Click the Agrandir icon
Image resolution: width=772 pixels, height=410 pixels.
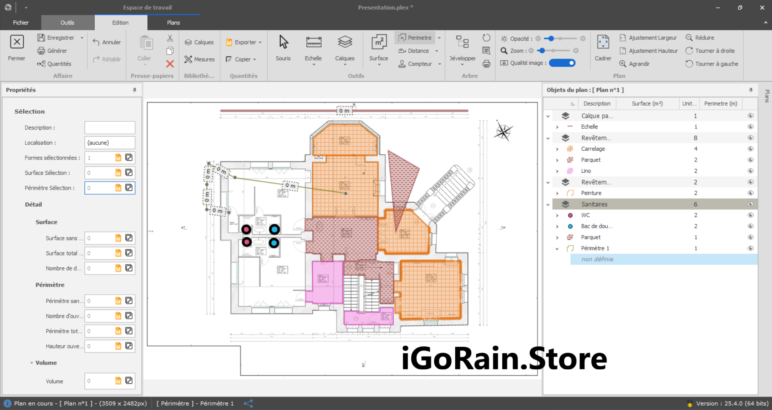point(634,64)
